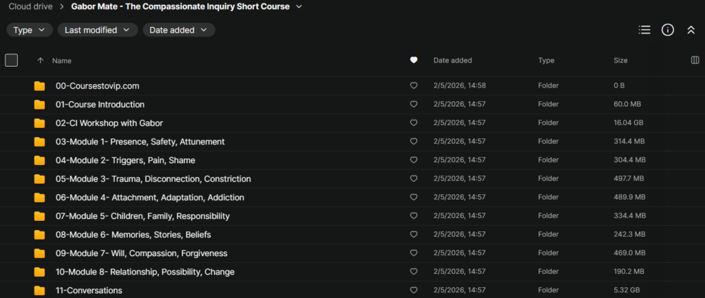Open the Type filter dropdown
The width and height of the screenshot is (705, 298).
[30, 30]
